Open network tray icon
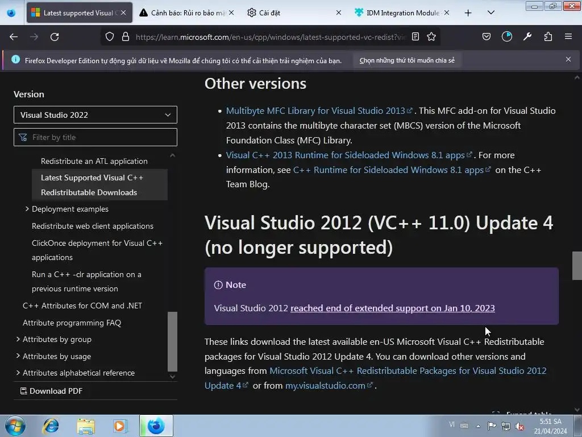Screen dimensions: 582x437 [505, 426]
